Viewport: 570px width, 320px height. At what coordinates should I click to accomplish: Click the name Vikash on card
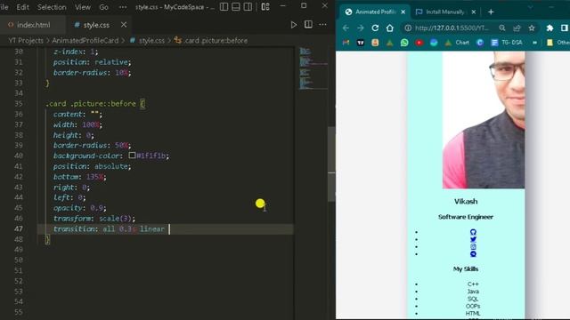pos(466,202)
